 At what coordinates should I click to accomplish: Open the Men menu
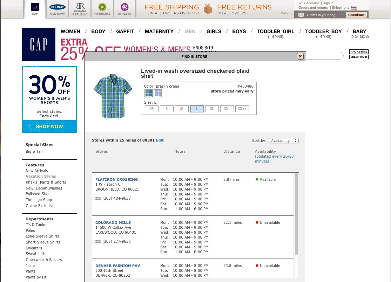pyautogui.click(x=190, y=32)
